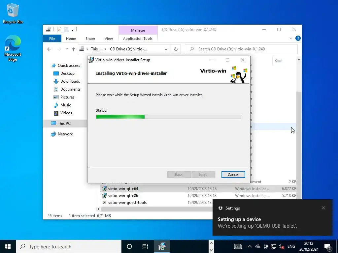Open Explorer help question mark icon

298,38
